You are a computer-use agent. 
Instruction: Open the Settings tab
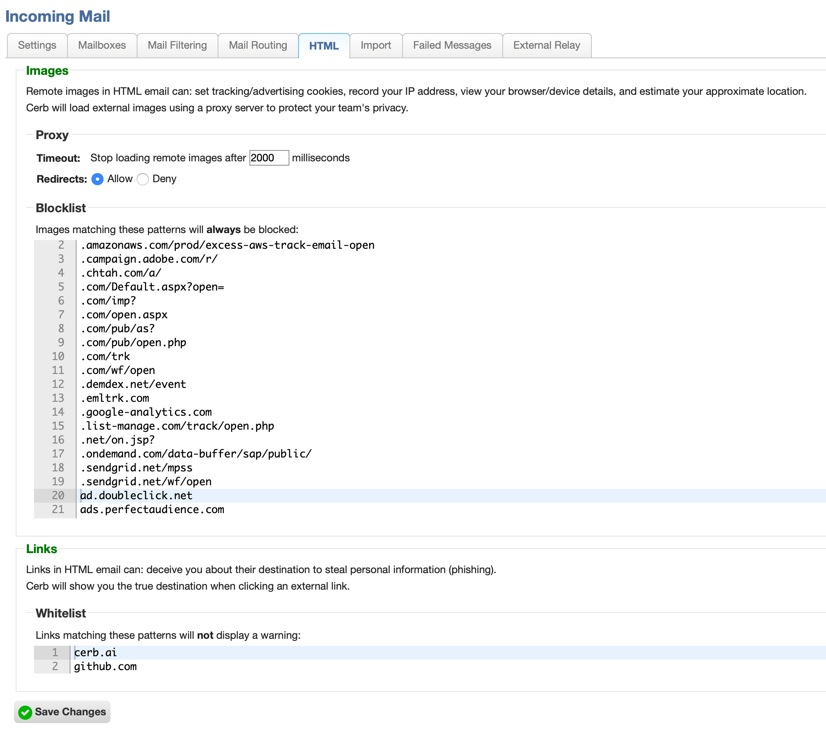click(37, 45)
